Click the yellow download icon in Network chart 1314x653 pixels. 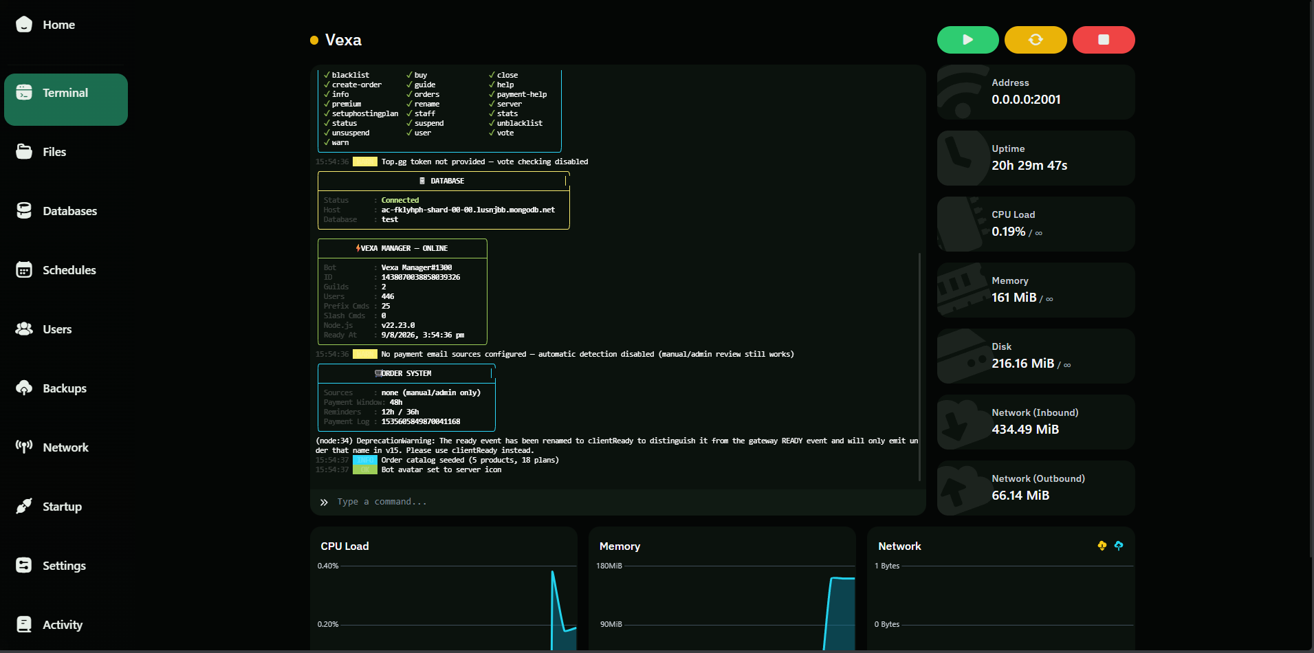pos(1102,546)
